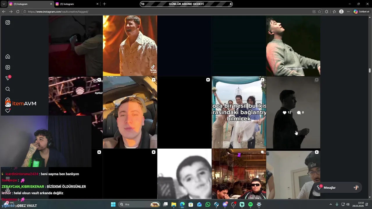Open the restaurant post with sunglasses man
Screen dimensions: 372x209
(x=239, y=174)
